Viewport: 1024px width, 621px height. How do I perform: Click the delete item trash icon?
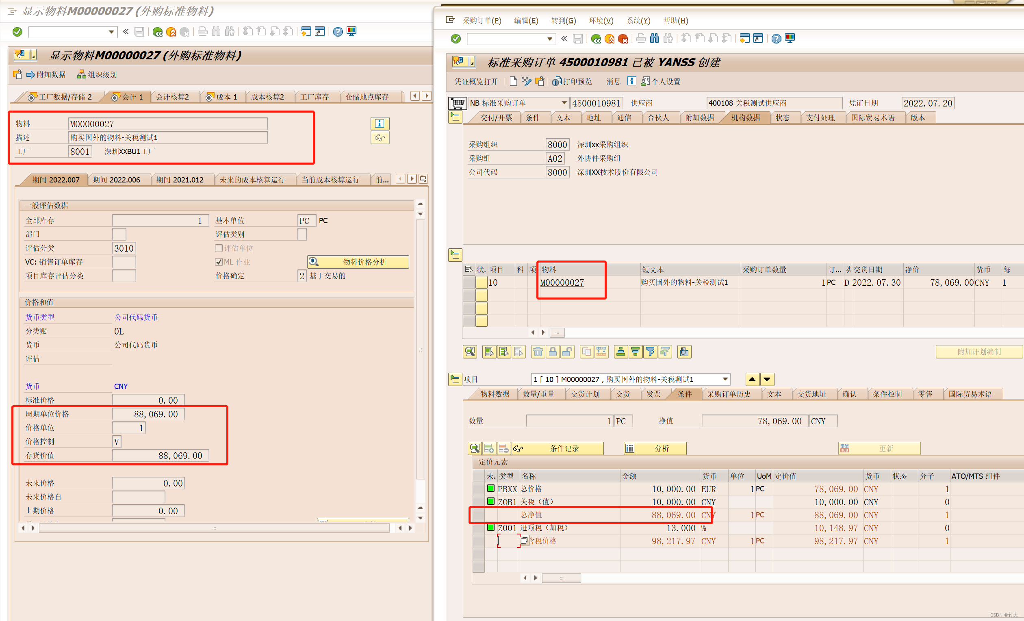537,352
